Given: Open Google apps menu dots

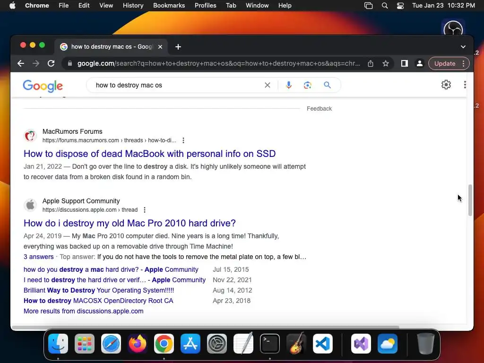Looking at the screenshot, I should point(465,85).
